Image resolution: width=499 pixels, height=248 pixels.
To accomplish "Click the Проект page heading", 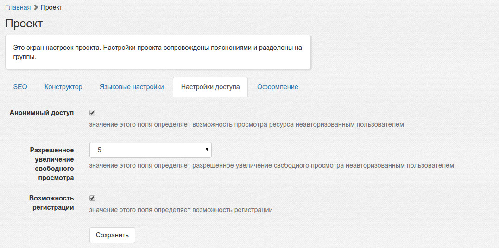I will coord(24,24).
